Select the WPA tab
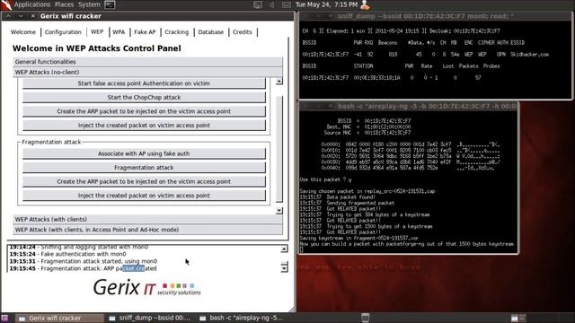Screen dimensions: 575x323 [x=119, y=32]
